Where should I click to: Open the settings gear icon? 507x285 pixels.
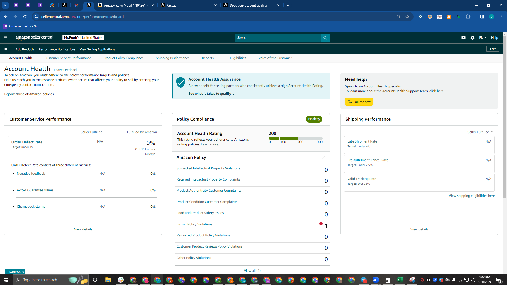click(472, 38)
